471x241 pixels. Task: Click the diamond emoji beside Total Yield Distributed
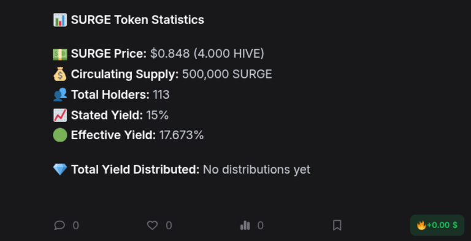point(60,169)
